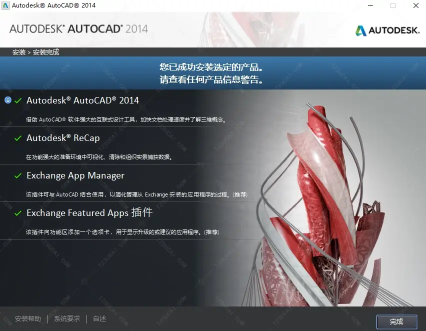
Task: Click the green checkmark next to Autodesk ReCap
Action: coord(18,138)
